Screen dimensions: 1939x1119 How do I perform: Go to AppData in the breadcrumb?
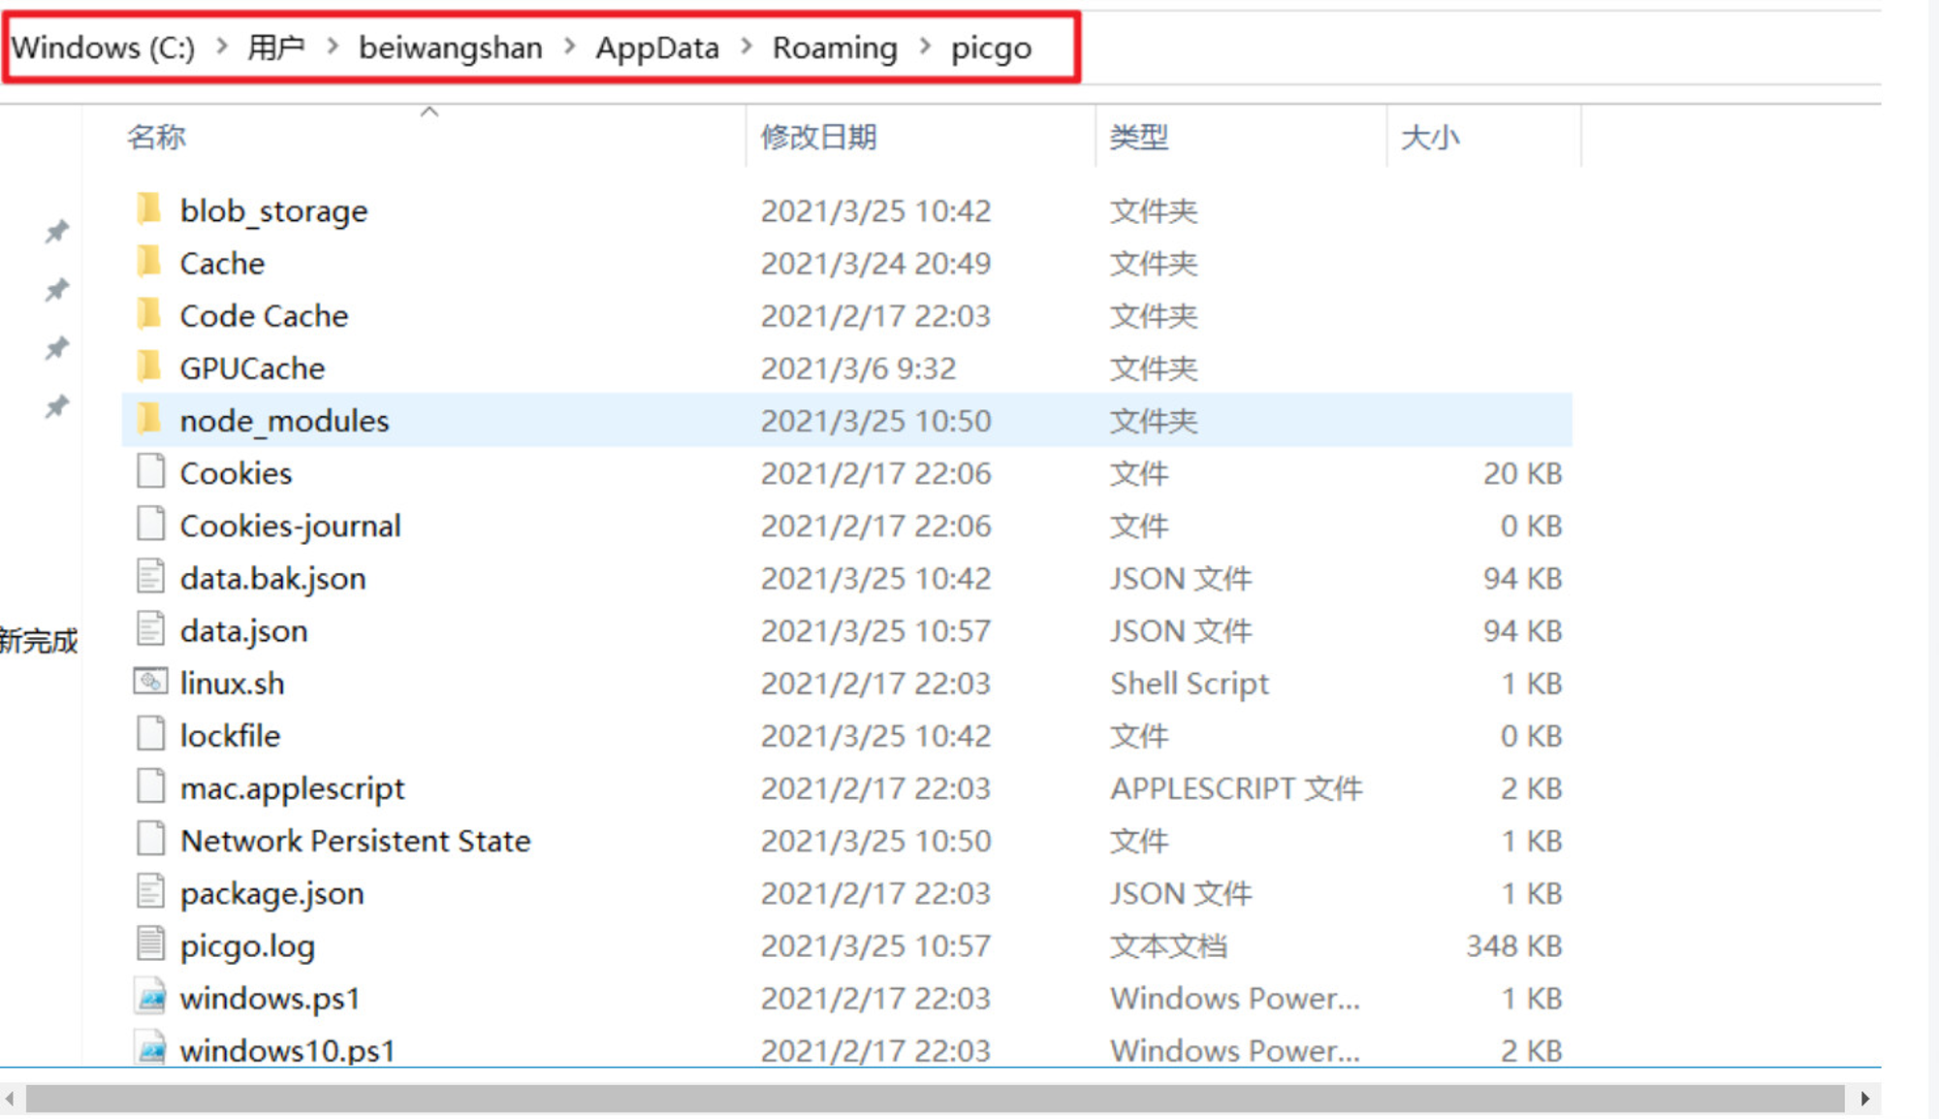tap(657, 48)
